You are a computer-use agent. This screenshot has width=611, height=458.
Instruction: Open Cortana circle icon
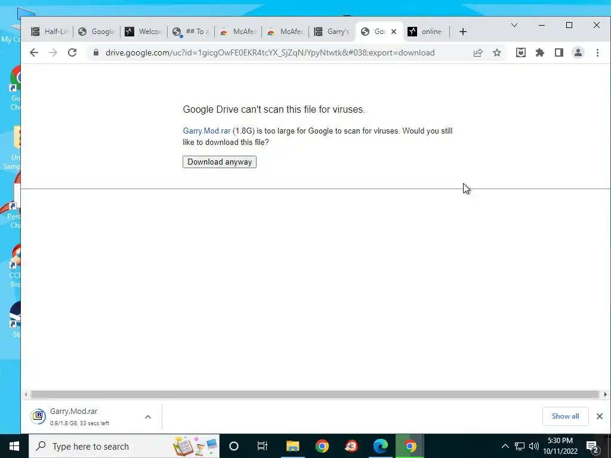point(234,446)
